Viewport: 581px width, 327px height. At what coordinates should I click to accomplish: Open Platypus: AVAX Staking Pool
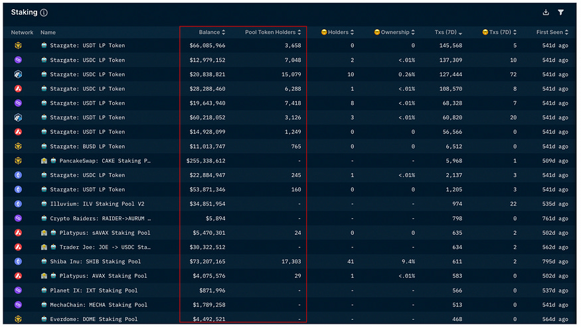[103, 276]
